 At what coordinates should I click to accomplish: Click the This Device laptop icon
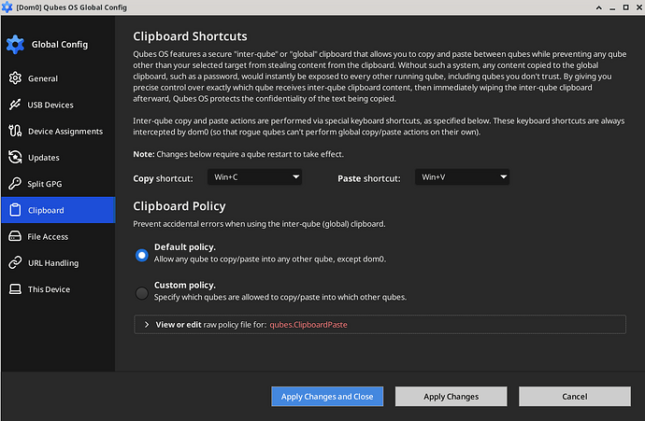coord(15,289)
